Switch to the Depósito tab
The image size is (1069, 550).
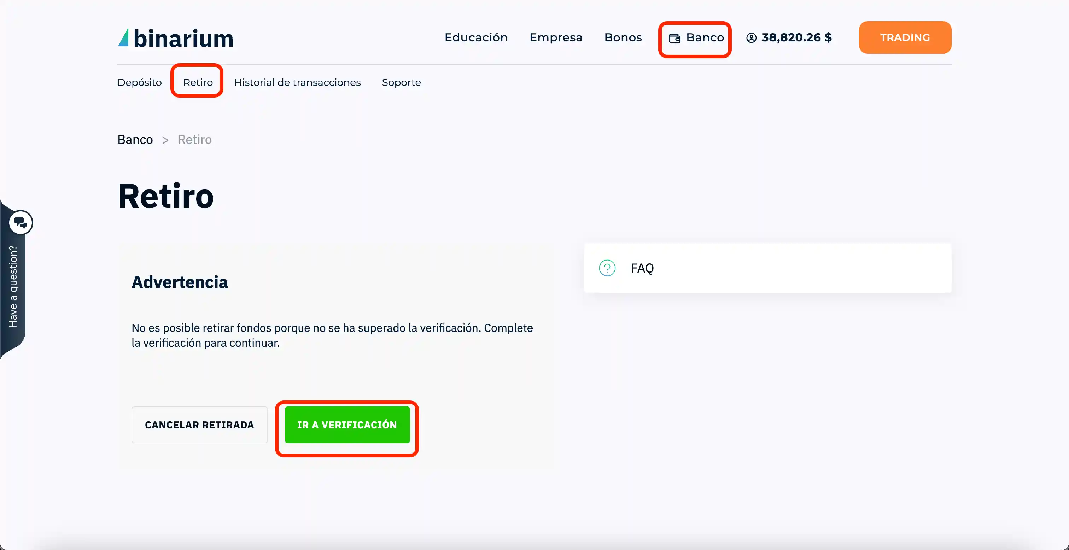(x=139, y=83)
